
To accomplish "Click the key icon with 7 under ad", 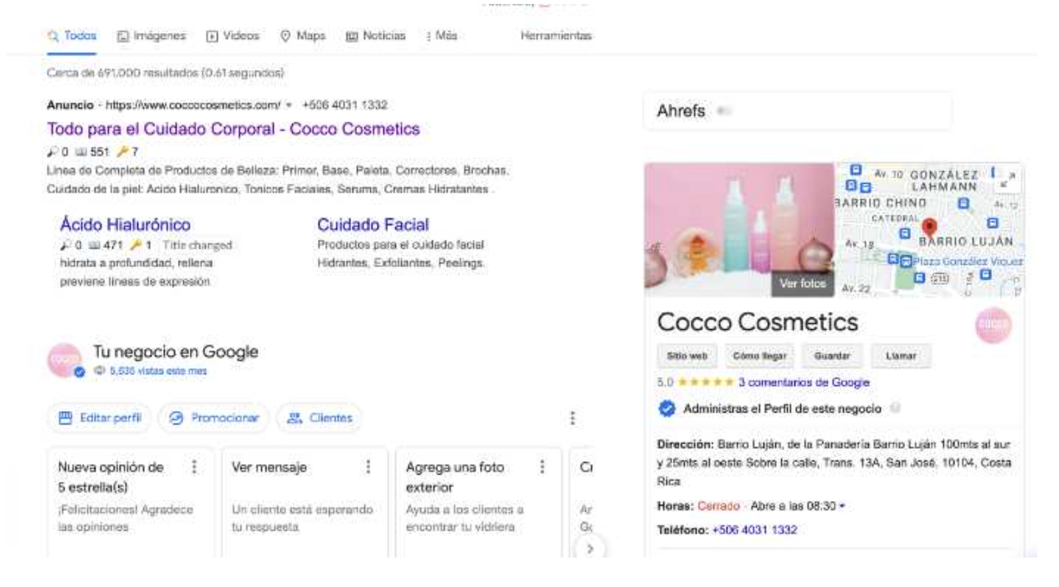I will (x=122, y=152).
